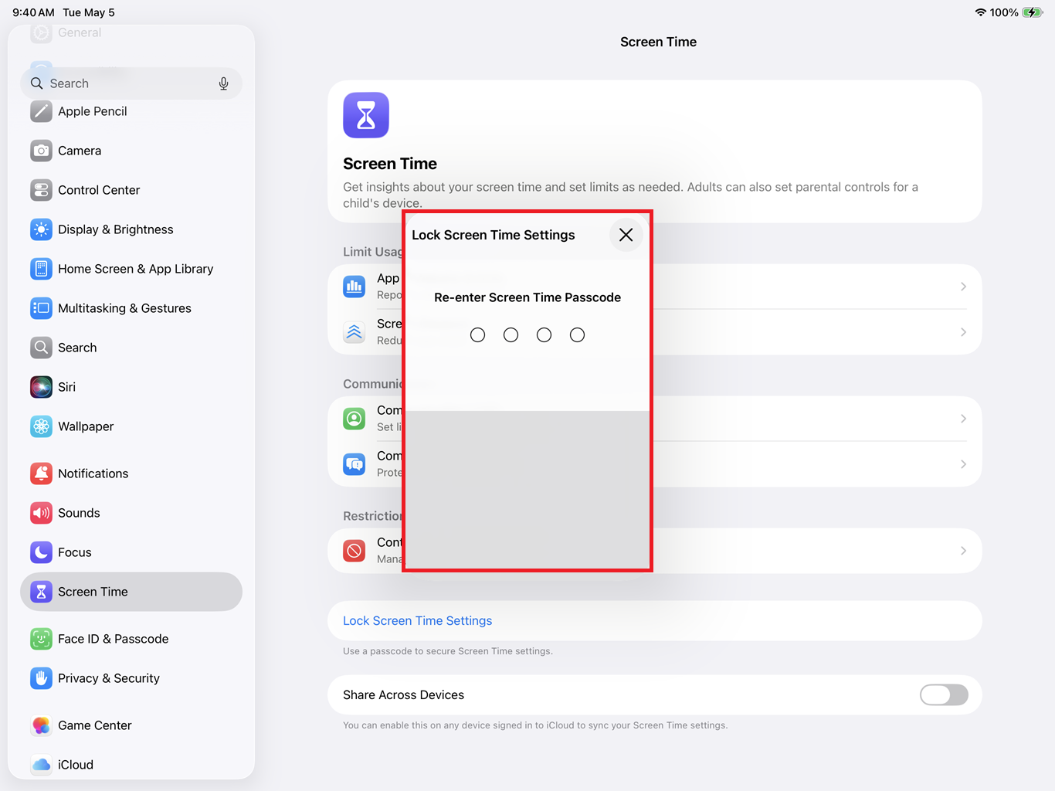Go to Display & Brightness settings
The height and width of the screenshot is (791, 1055).
click(x=131, y=229)
